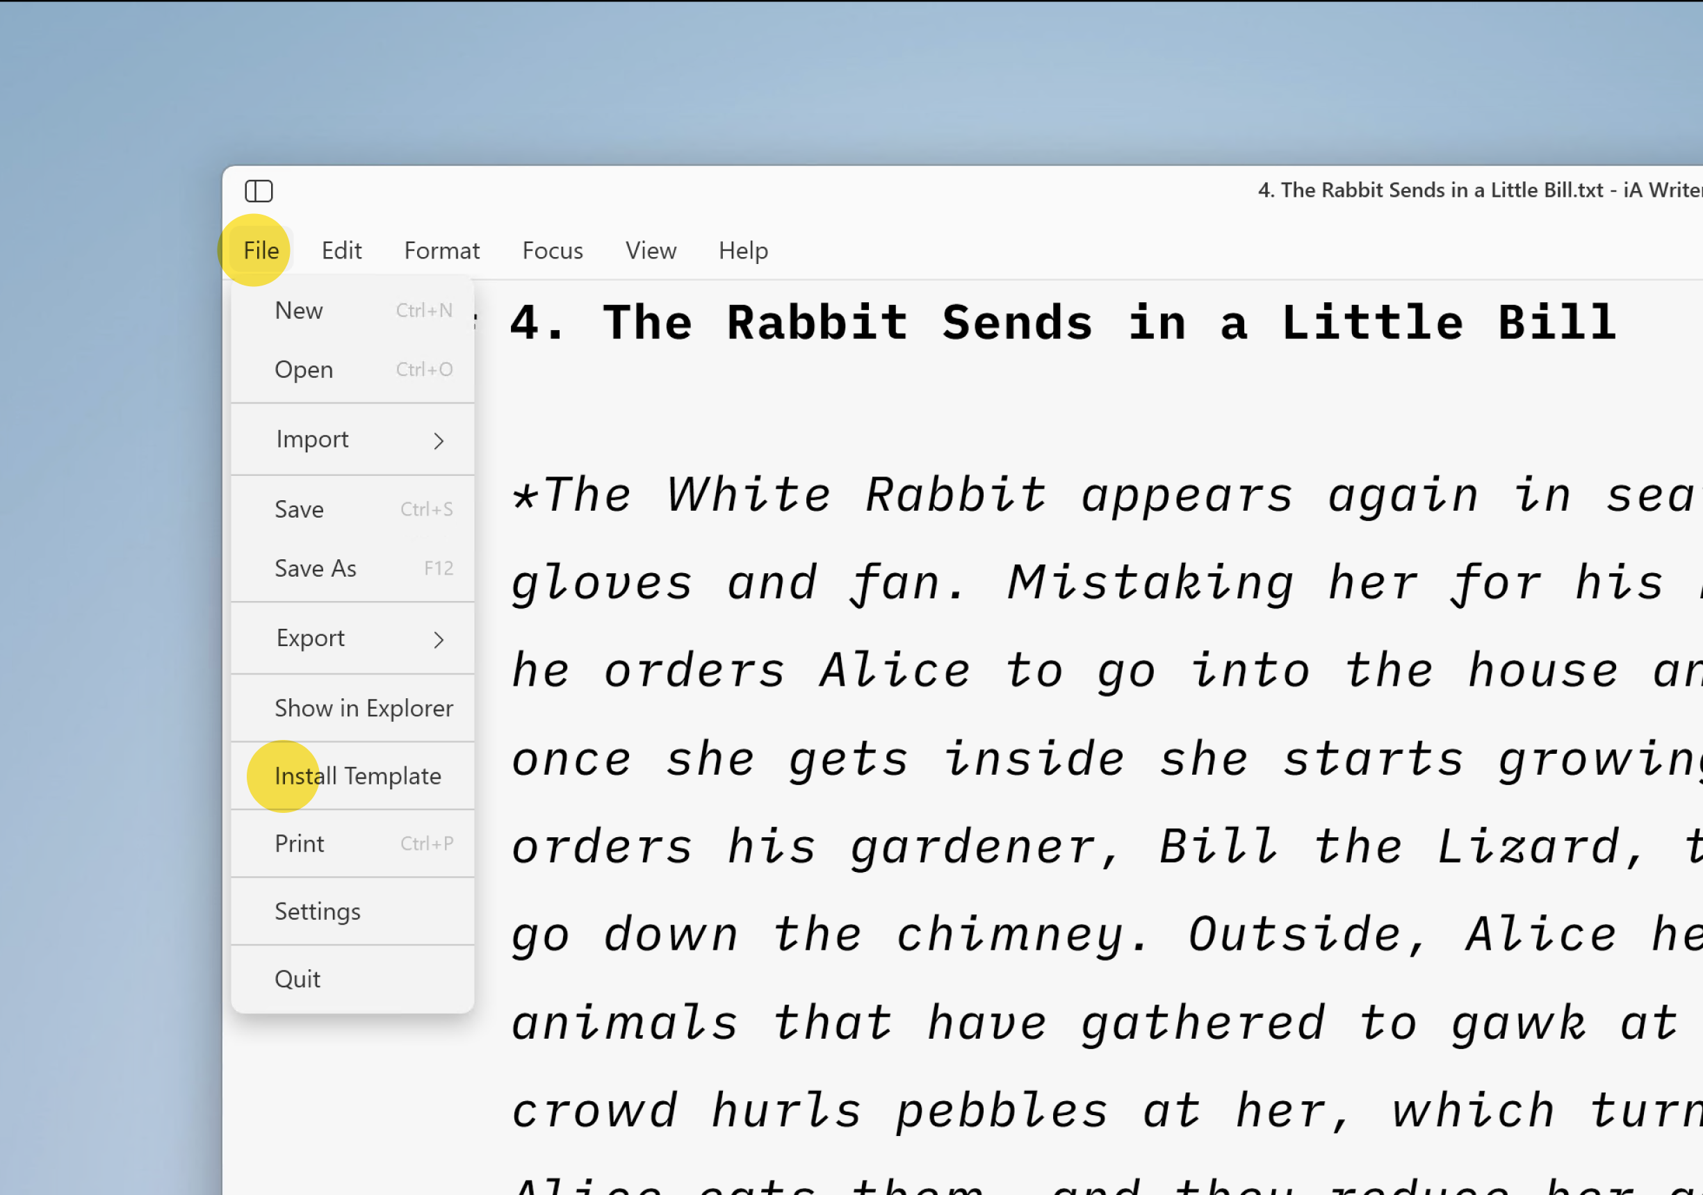Save the current document

299,509
